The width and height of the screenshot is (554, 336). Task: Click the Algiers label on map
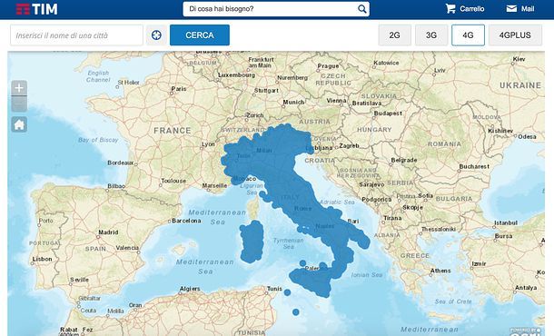click(x=190, y=289)
